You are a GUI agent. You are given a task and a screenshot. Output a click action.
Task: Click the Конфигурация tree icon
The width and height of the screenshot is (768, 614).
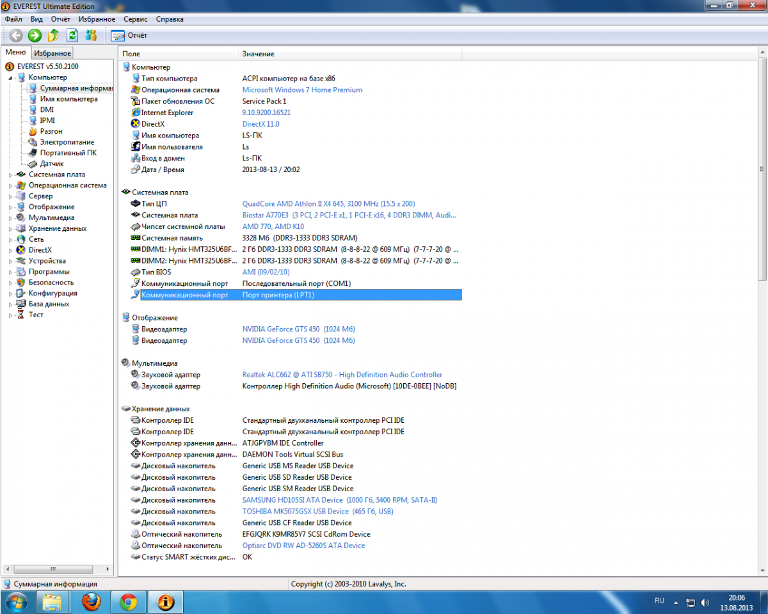click(x=21, y=293)
